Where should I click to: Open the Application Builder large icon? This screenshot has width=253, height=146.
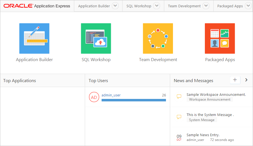pyautogui.click(x=34, y=38)
